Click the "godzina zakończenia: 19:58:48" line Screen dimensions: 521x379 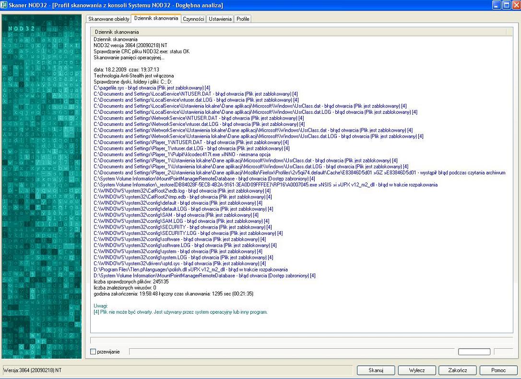[174, 294]
